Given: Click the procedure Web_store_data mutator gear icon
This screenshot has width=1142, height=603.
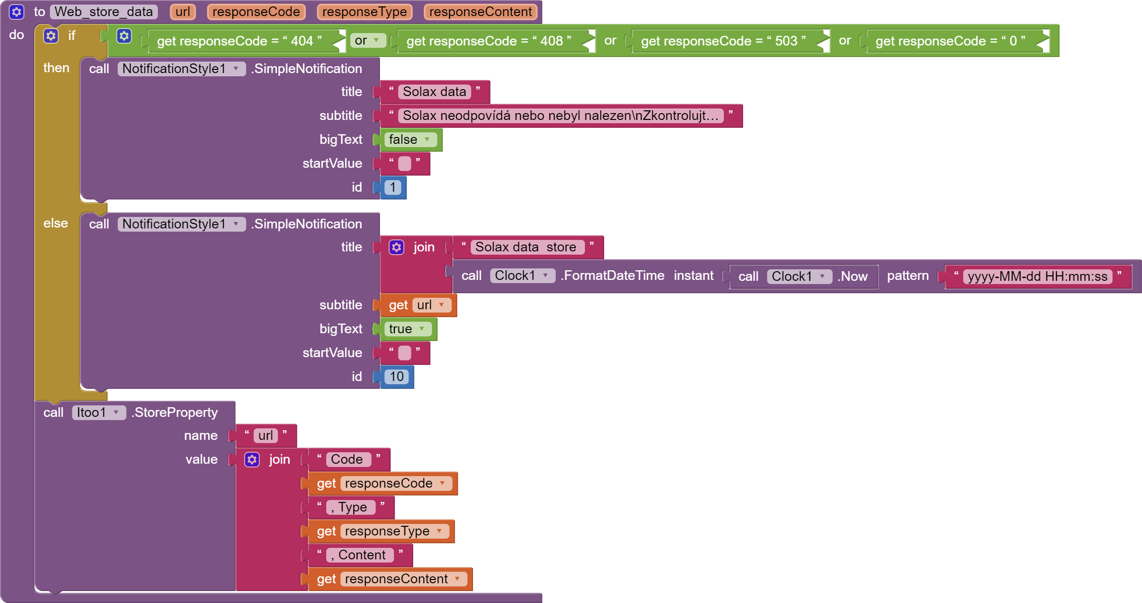Looking at the screenshot, I should 17,12.
